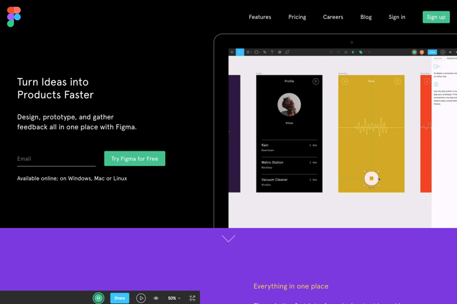Click the down chevron below the hero
The image size is (457, 304).
tap(228, 239)
